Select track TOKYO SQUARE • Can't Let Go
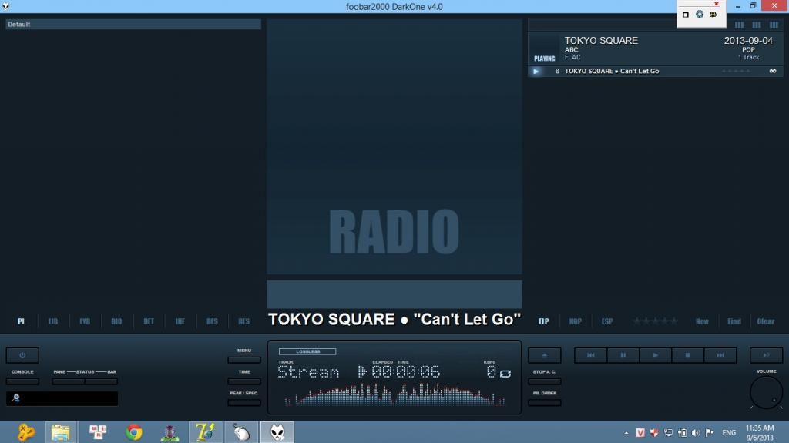The width and height of the screenshot is (789, 443). point(655,71)
